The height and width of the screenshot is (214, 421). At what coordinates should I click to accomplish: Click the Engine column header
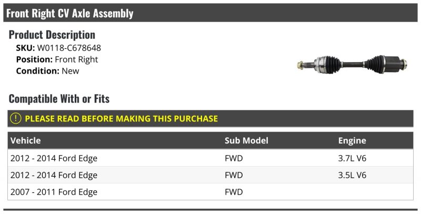[352, 140]
